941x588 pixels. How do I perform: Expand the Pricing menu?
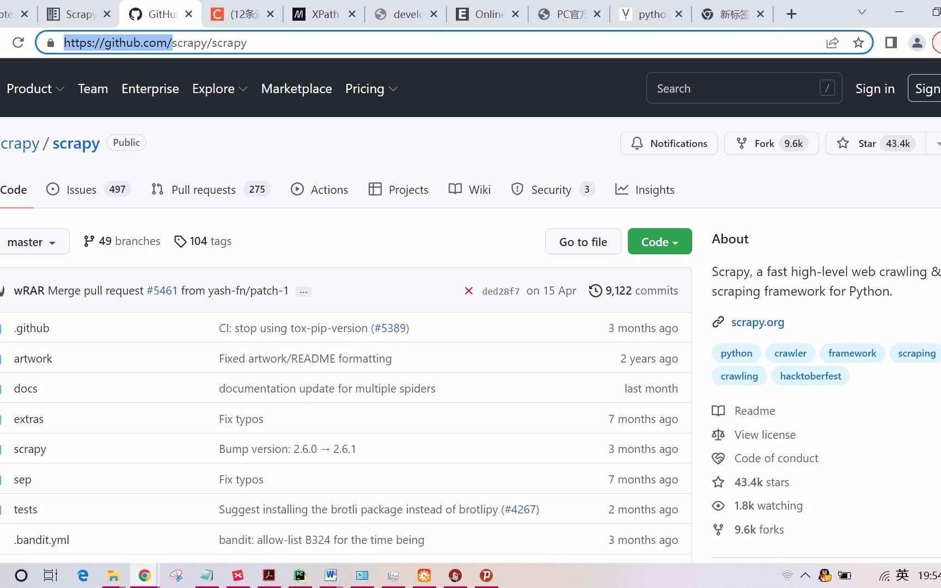371,89
